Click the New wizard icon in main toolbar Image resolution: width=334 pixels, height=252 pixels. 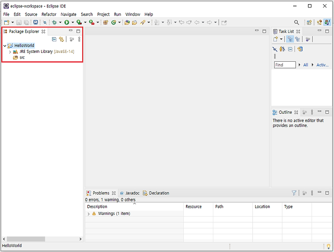click(6, 22)
